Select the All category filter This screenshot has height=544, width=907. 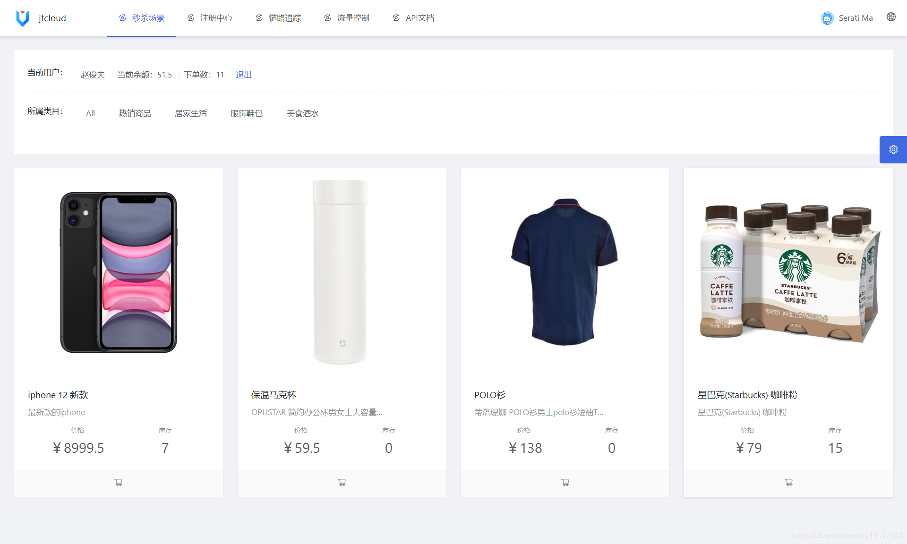(90, 113)
